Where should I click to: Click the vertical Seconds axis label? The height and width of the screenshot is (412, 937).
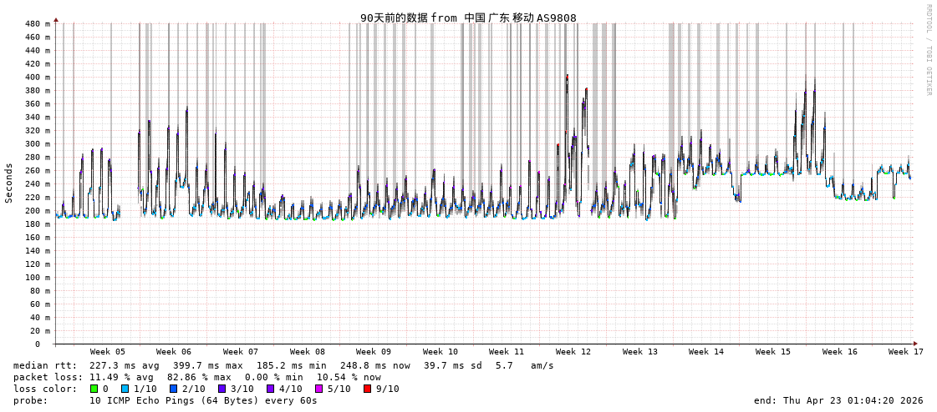tap(9, 183)
